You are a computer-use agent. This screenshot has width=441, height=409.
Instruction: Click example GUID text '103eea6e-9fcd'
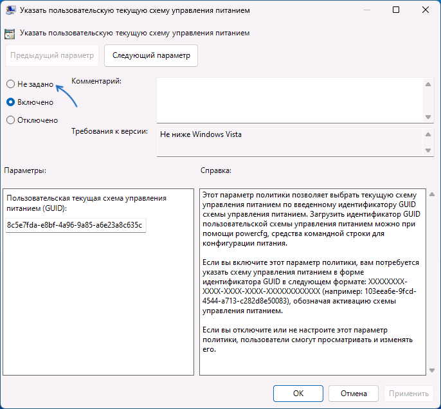(390, 291)
